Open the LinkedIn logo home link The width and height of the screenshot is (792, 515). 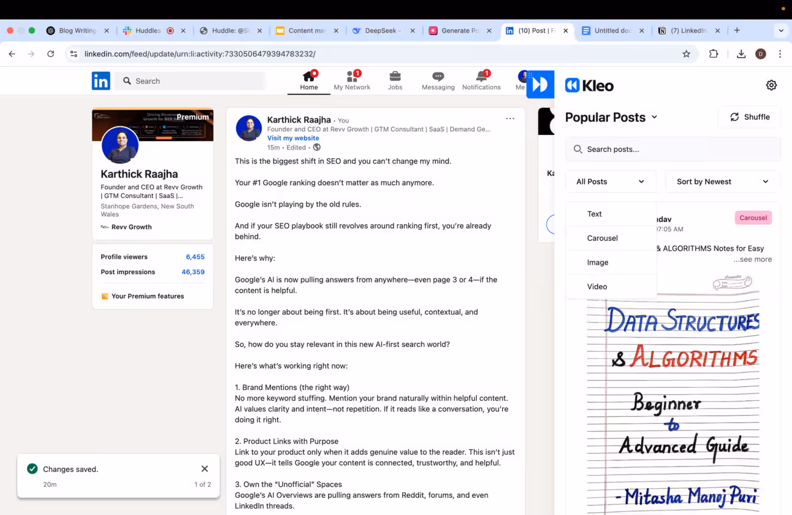tap(101, 81)
